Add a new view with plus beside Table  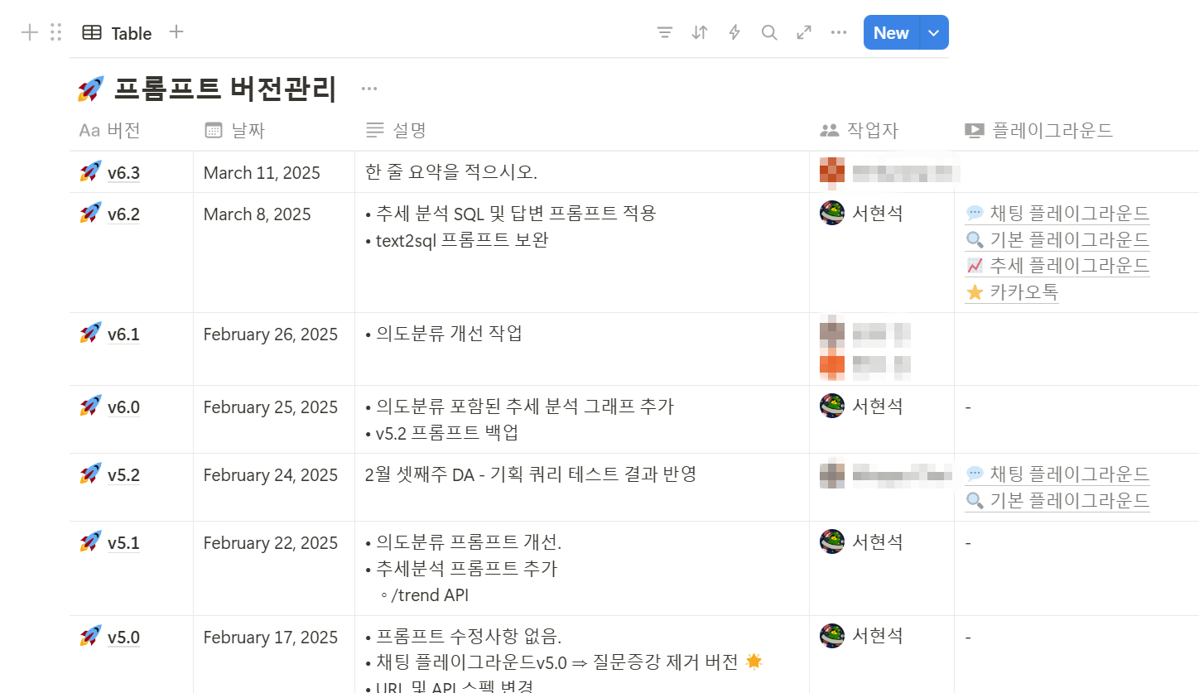[176, 32]
